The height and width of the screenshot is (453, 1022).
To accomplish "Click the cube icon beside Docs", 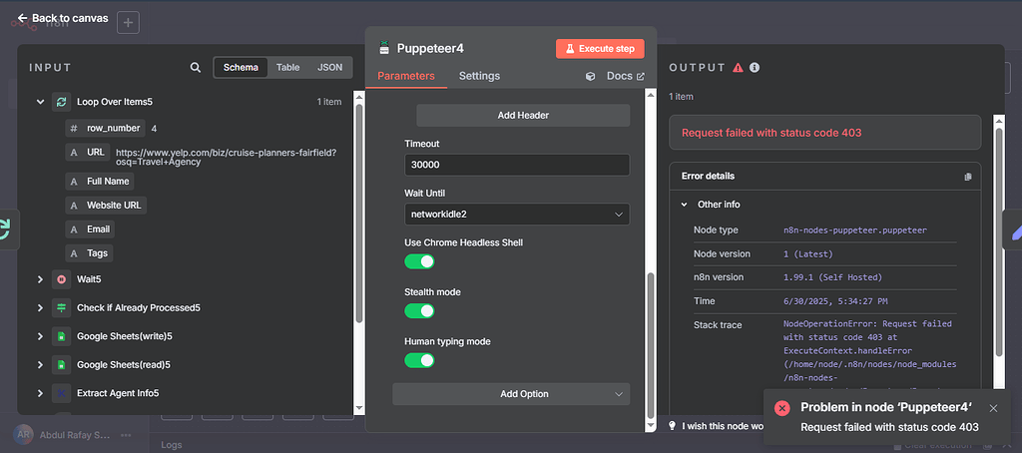I will (x=591, y=76).
